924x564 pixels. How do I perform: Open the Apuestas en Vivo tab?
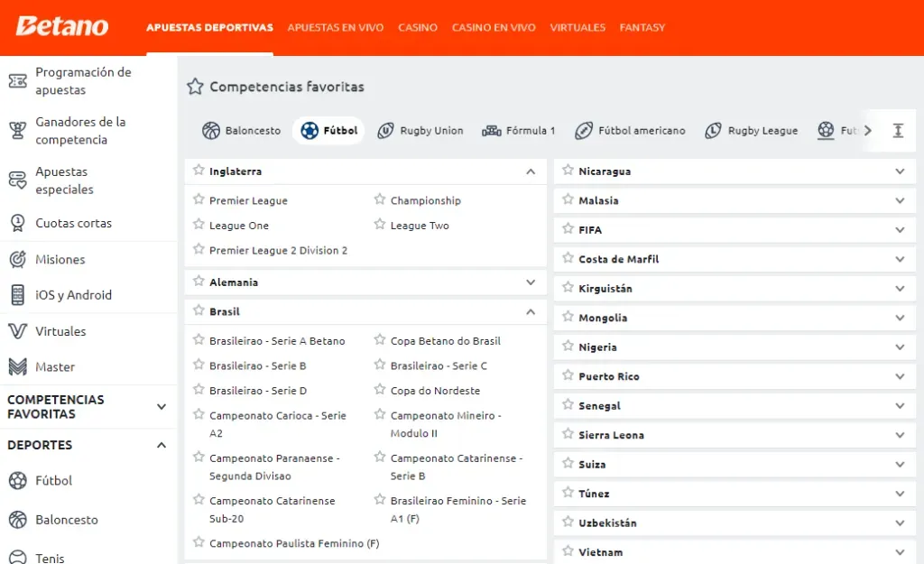click(335, 28)
